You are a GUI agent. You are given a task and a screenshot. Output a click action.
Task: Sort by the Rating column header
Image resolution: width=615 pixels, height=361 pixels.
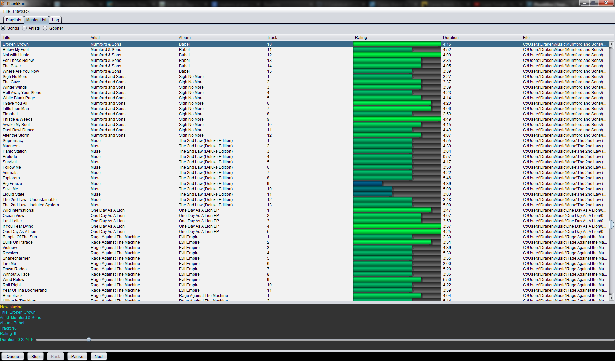(397, 38)
